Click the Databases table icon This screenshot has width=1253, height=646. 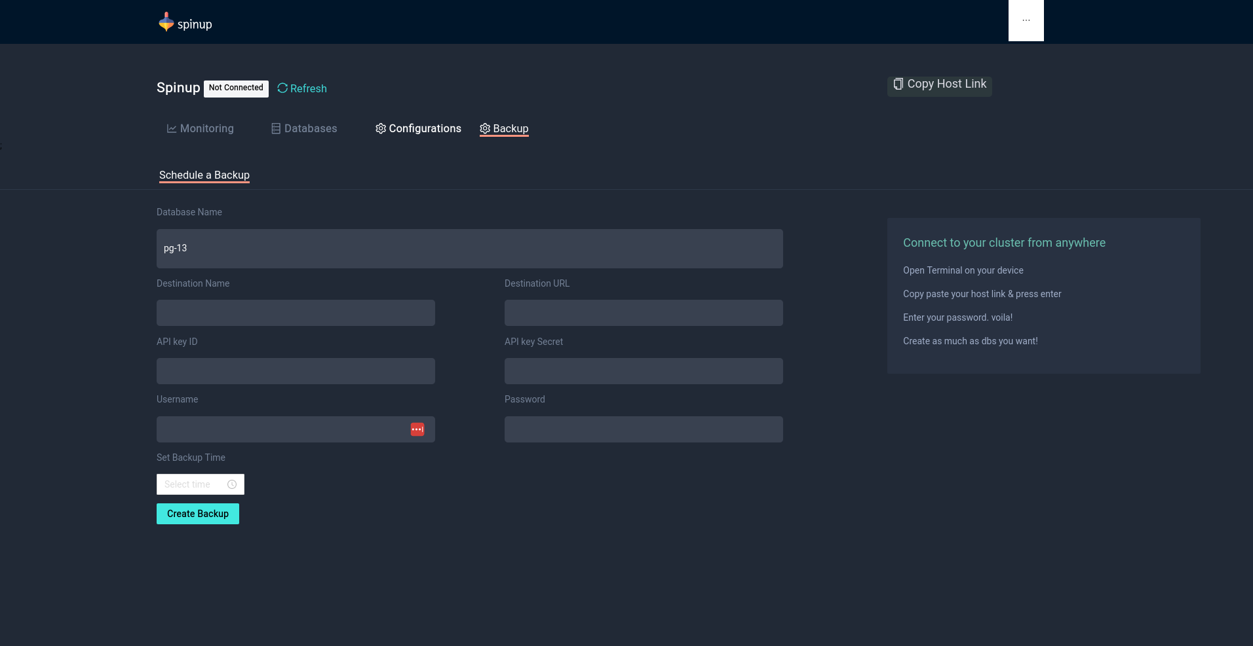pyautogui.click(x=276, y=129)
